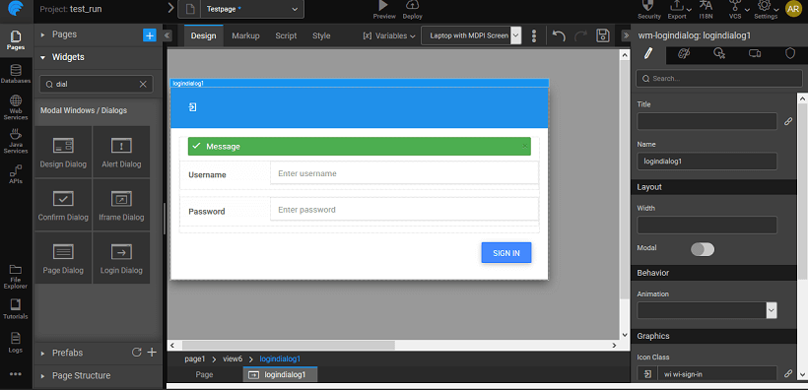This screenshot has width=808, height=390.
Task: Switch to the Design tab
Action: click(204, 35)
